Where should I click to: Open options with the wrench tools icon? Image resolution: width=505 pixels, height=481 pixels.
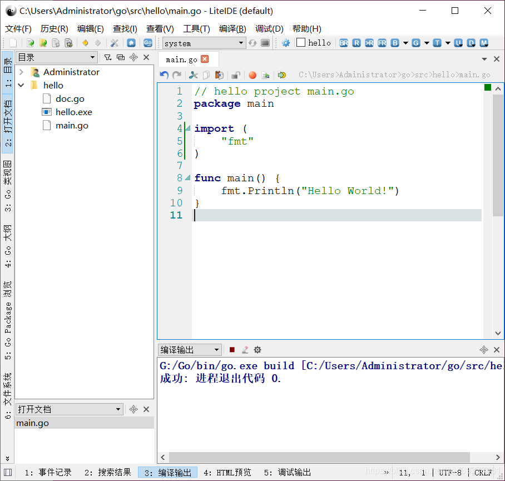115,43
